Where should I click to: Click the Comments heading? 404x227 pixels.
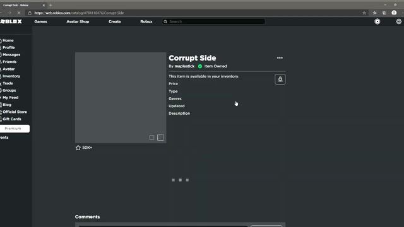click(87, 217)
